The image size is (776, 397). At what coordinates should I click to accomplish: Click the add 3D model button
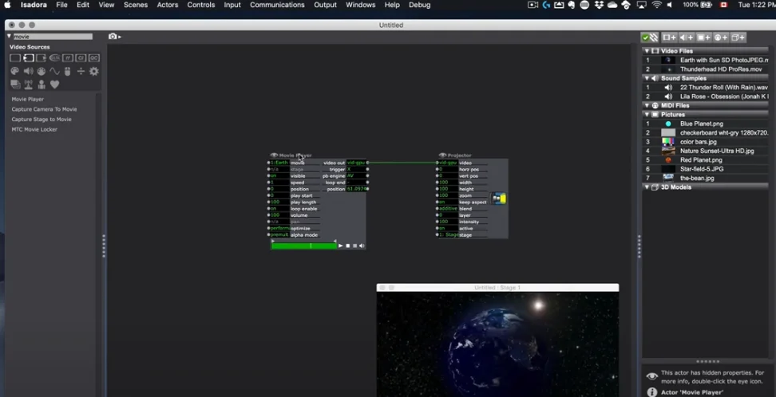click(738, 37)
